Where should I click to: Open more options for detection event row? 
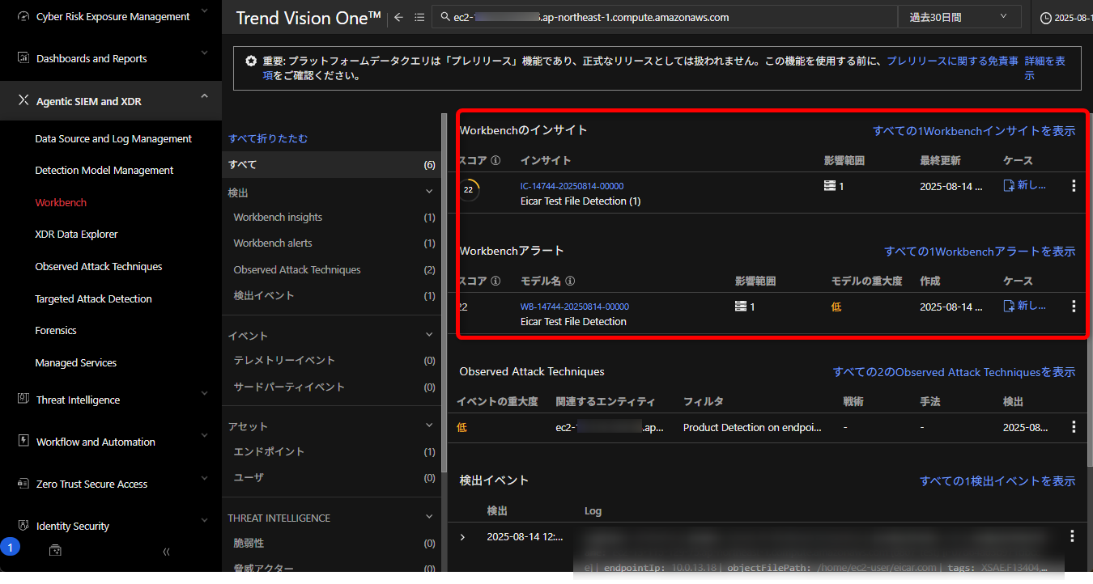pyautogui.click(x=1074, y=536)
